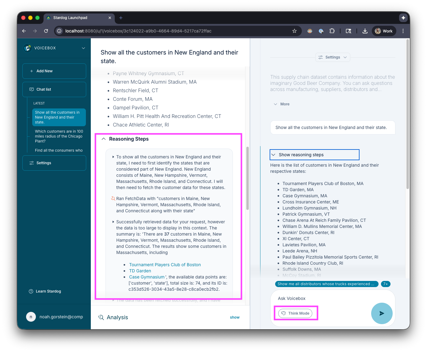Open browser extensions puzzle icon
The height and width of the screenshot is (352, 427).
(332, 31)
